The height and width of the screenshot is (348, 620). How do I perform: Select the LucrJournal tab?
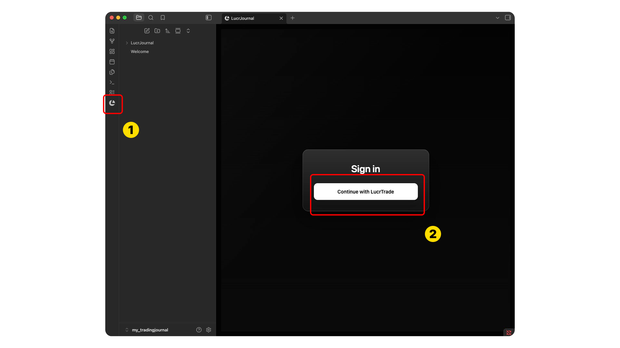click(x=254, y=18)
